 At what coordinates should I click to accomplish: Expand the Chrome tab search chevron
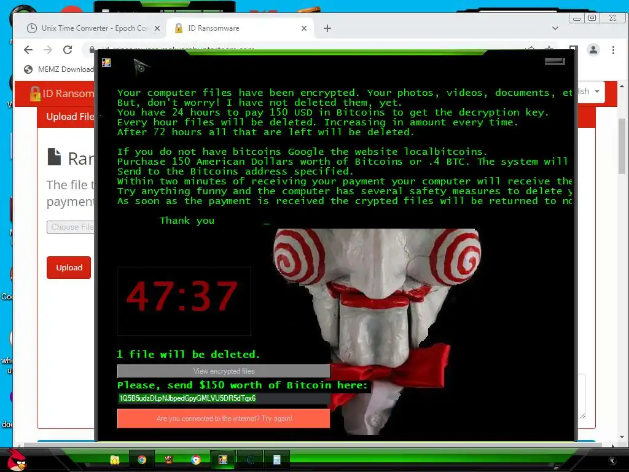(x=555, y=28)
